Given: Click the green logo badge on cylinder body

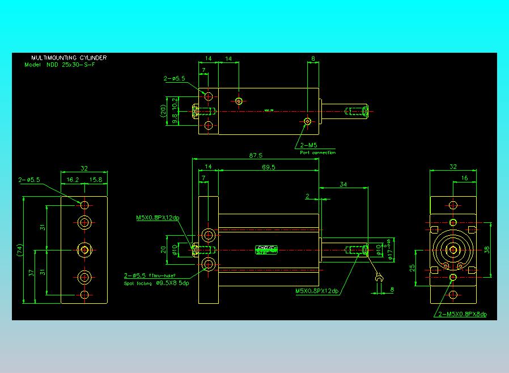Looking at the screenshot, I should coord(266,249).
